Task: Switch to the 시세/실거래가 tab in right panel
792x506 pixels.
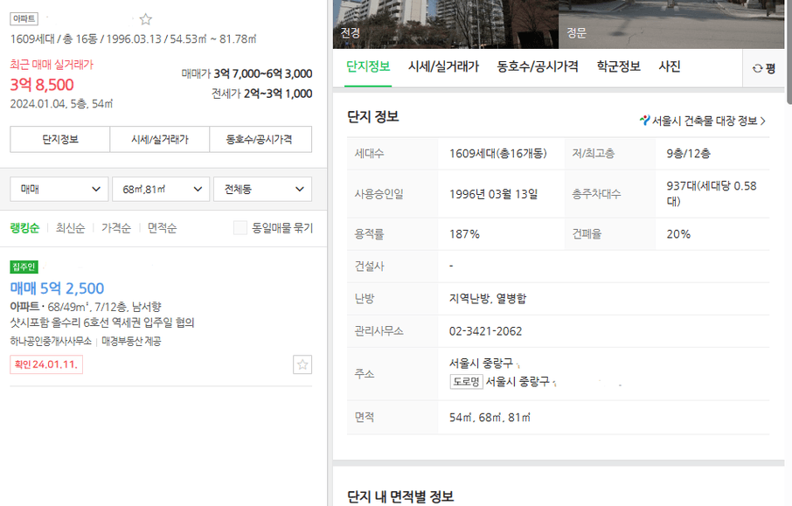Action: click(x=443, y=66)
